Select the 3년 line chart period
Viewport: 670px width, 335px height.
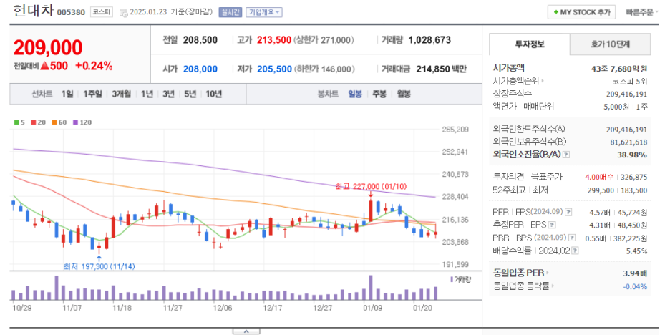pyautogui.click(x=168, y=94)
